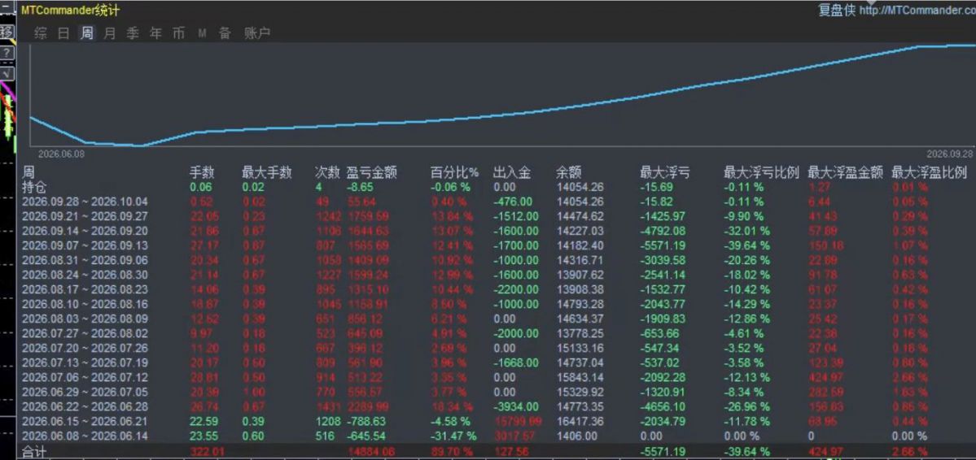Select the 2026.06.08 ~ 2026.06.14 week row

point(496,436)
